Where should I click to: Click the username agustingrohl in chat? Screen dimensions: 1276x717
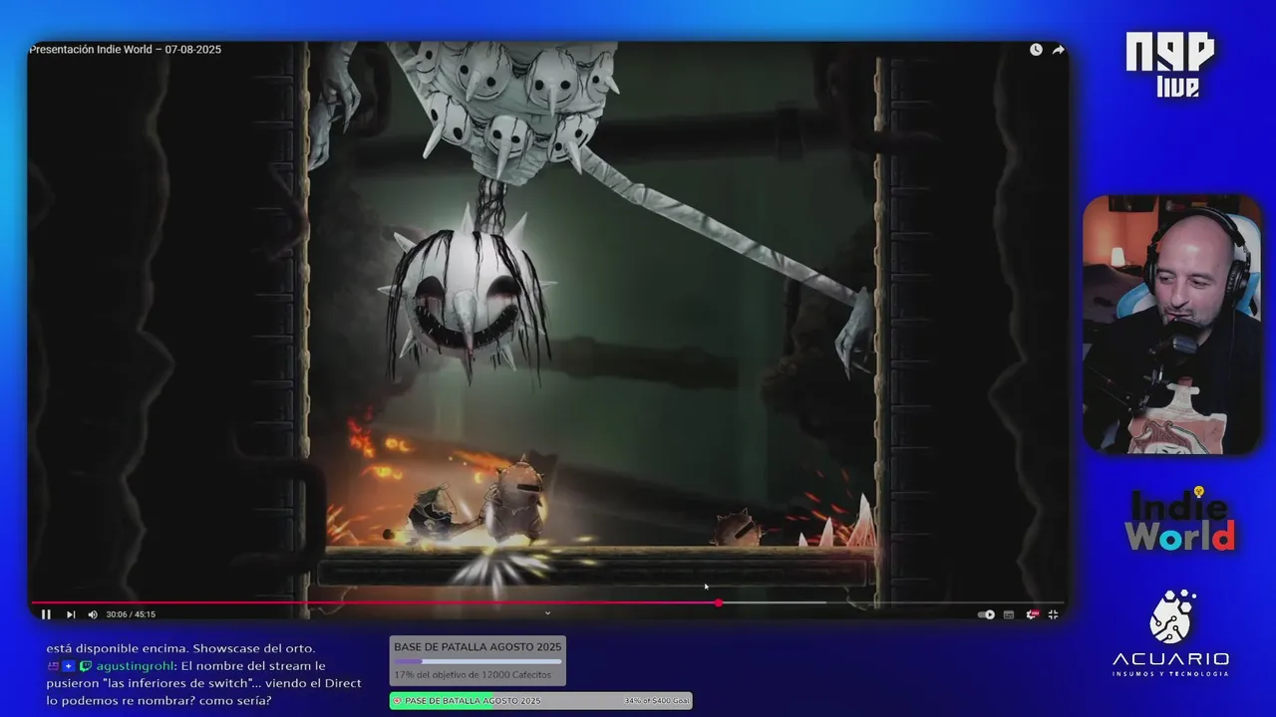(135, 666)
